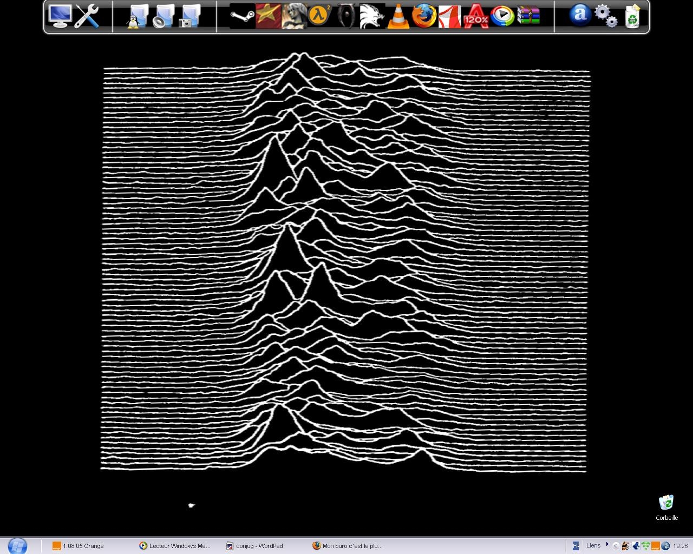
Task: Click the Orange tray icon
Action: (x=655, y=546)
